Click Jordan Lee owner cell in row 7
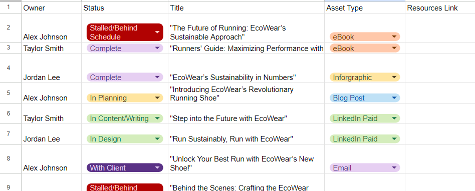Viewport: 475px width, 191px height. coord(51,134)
